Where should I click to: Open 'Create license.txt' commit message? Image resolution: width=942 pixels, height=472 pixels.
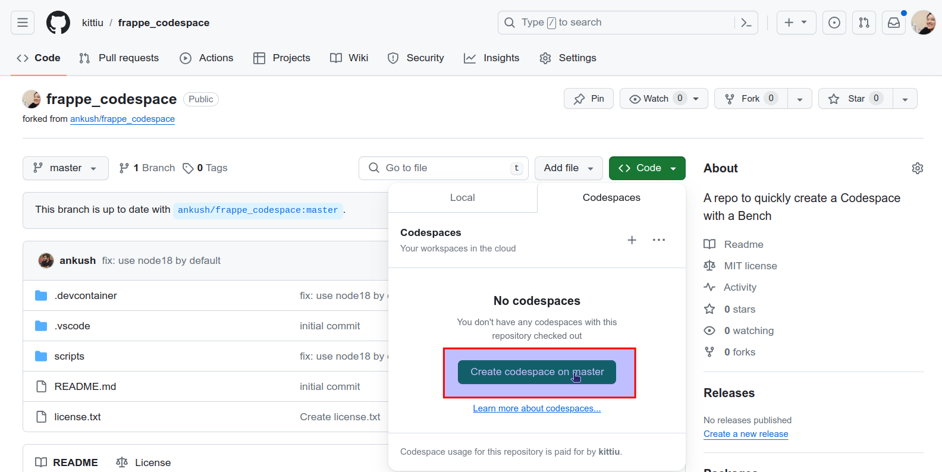pyautogui.click(x=340, y=417)
